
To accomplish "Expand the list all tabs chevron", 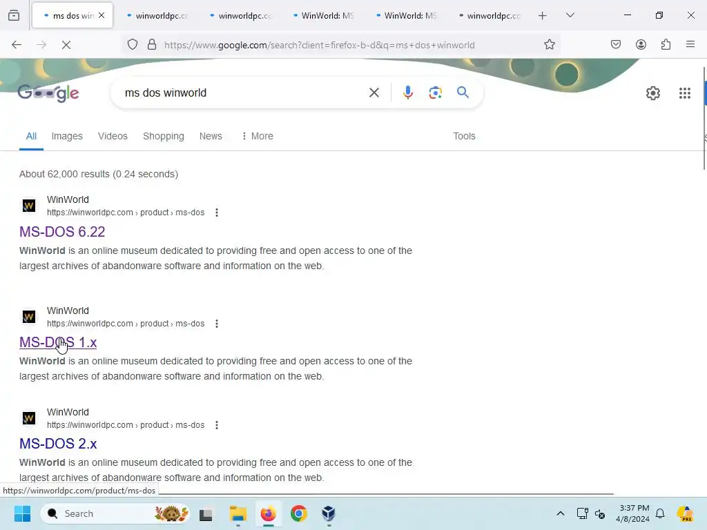I will [570, 15].
